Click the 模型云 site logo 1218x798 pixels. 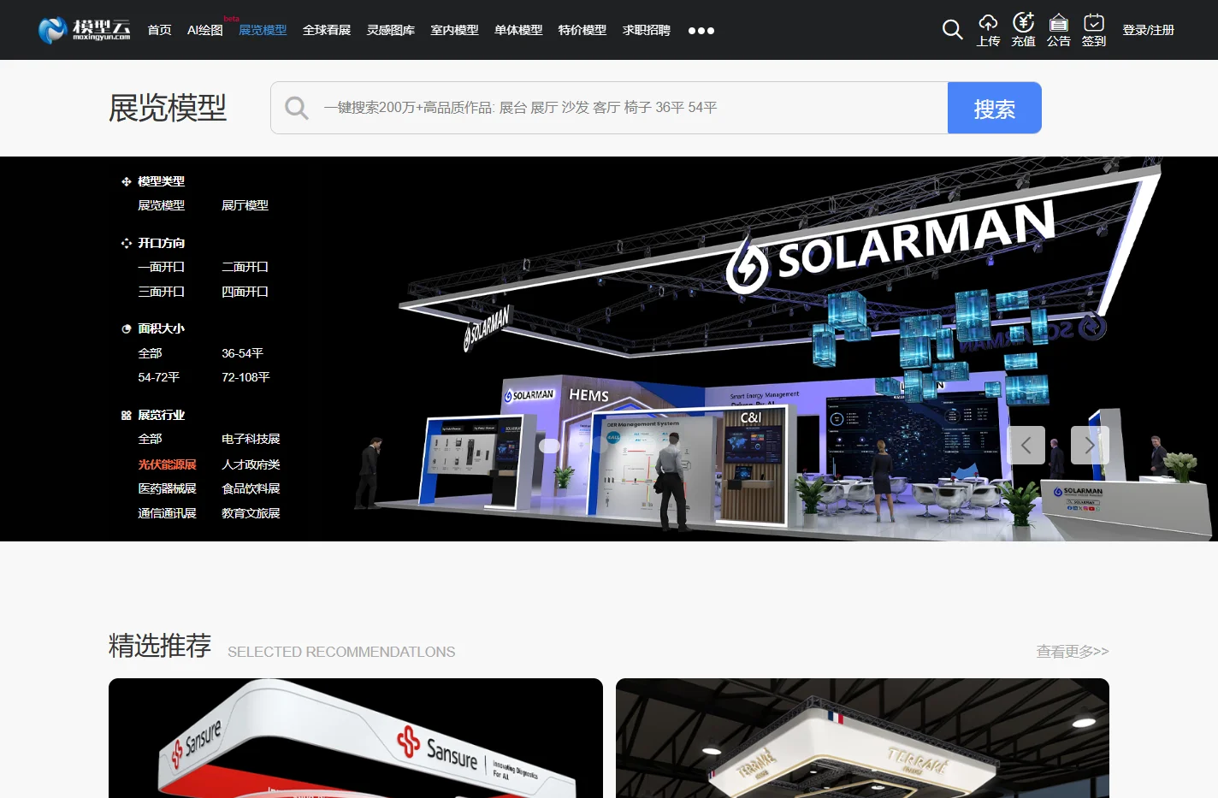point(84,30)
